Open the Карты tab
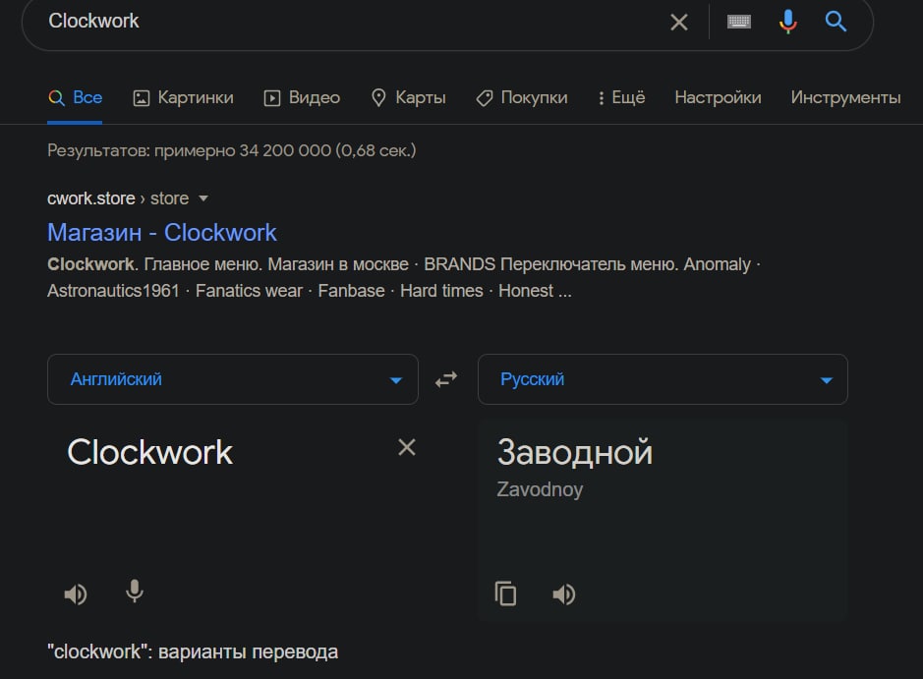The image size is (923, 679). pos(409,97)
